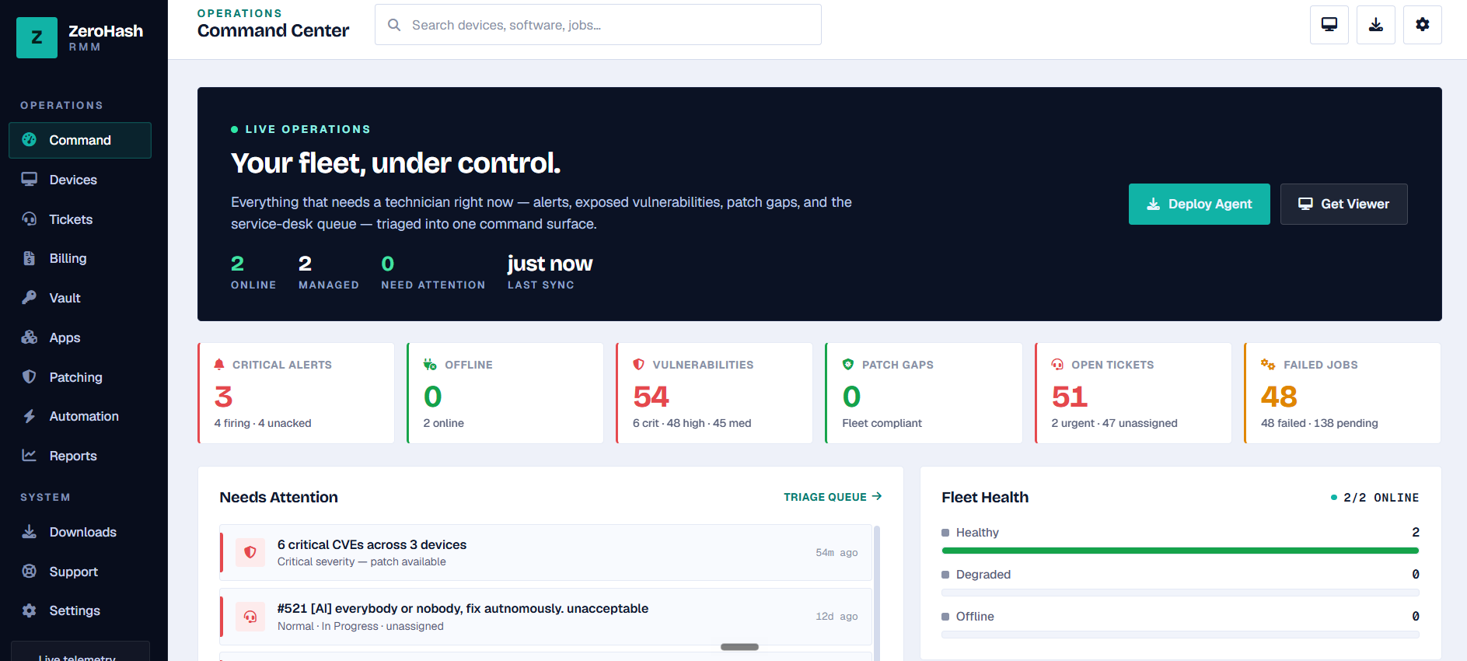Screen dimensions: 1467x661
Task: Click the gears icon on Failed Jobs card
Action: [1268, 364]
